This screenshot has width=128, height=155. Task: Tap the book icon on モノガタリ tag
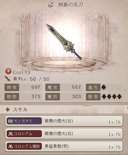click(x=11, y=121)
